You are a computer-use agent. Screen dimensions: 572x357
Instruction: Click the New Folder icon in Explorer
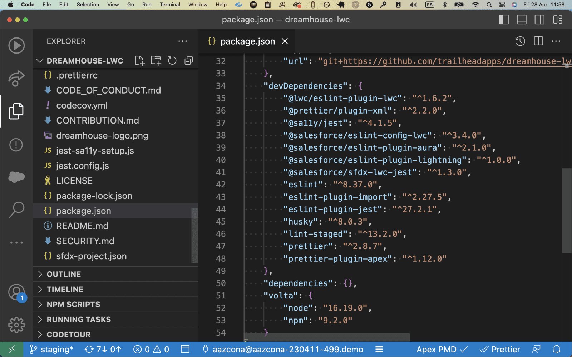[x=156, y=61]
